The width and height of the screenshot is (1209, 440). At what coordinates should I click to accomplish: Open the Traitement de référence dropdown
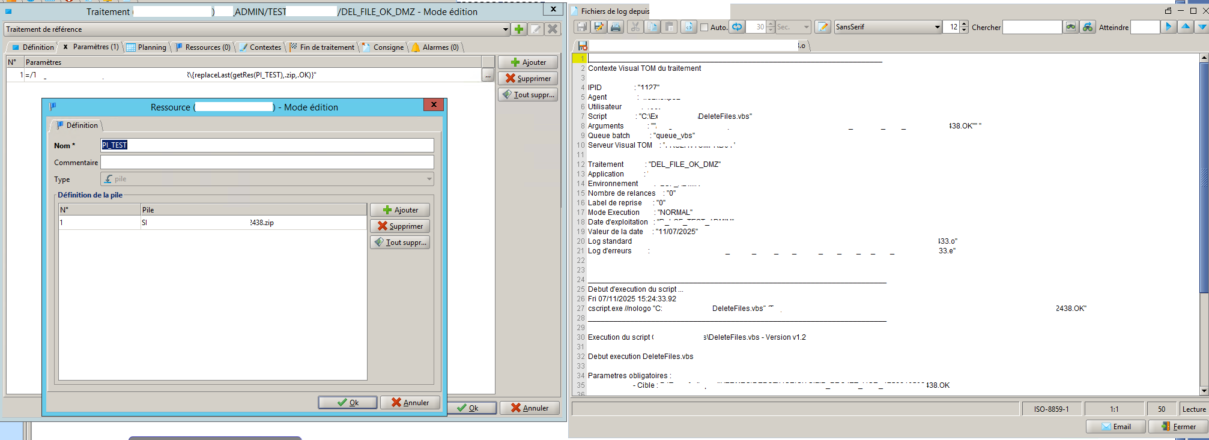coord(506,29)
